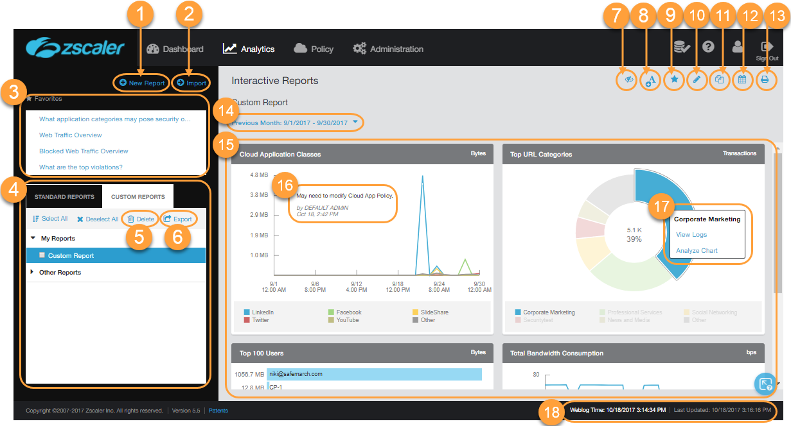Add an annotation using the A+ icon

click(650, 80)
